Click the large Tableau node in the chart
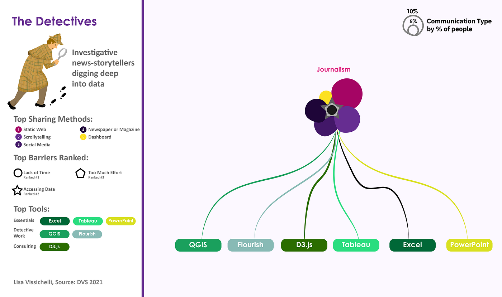This screenshot has width=502, height=297. [356, 245]
